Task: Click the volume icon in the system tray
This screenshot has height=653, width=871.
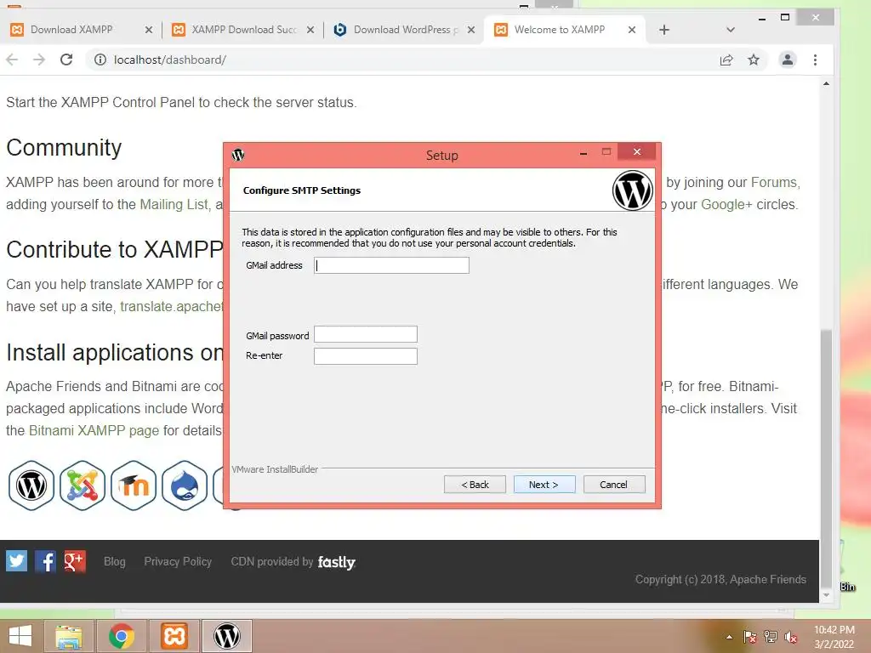Action: point(791,637)
